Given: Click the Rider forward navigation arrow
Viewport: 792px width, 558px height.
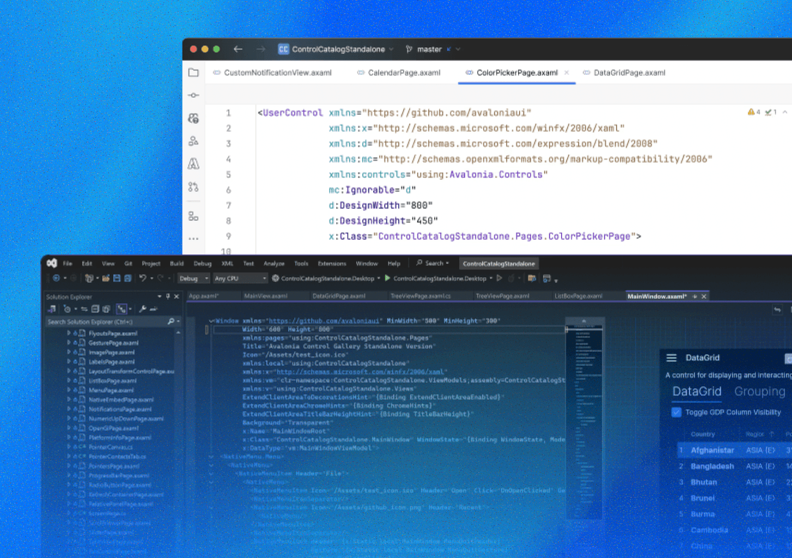Looking at the screenshot, I should [x=261, y=49].
